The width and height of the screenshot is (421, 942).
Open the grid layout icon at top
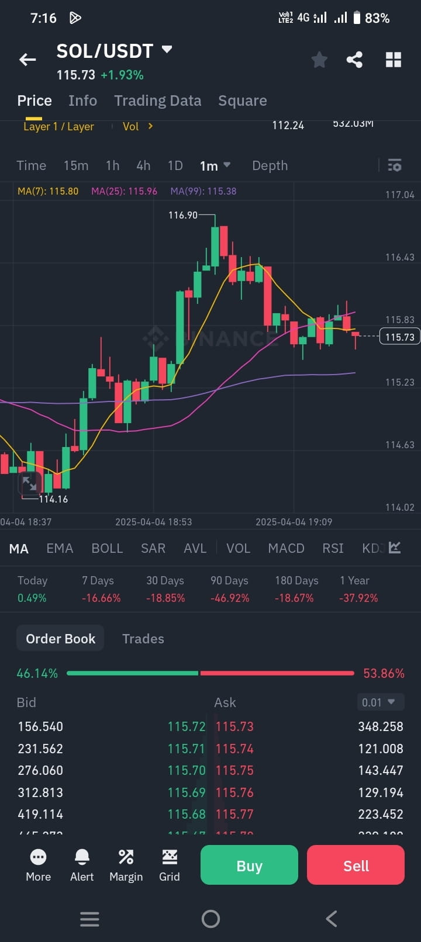[x=394, y=60]
